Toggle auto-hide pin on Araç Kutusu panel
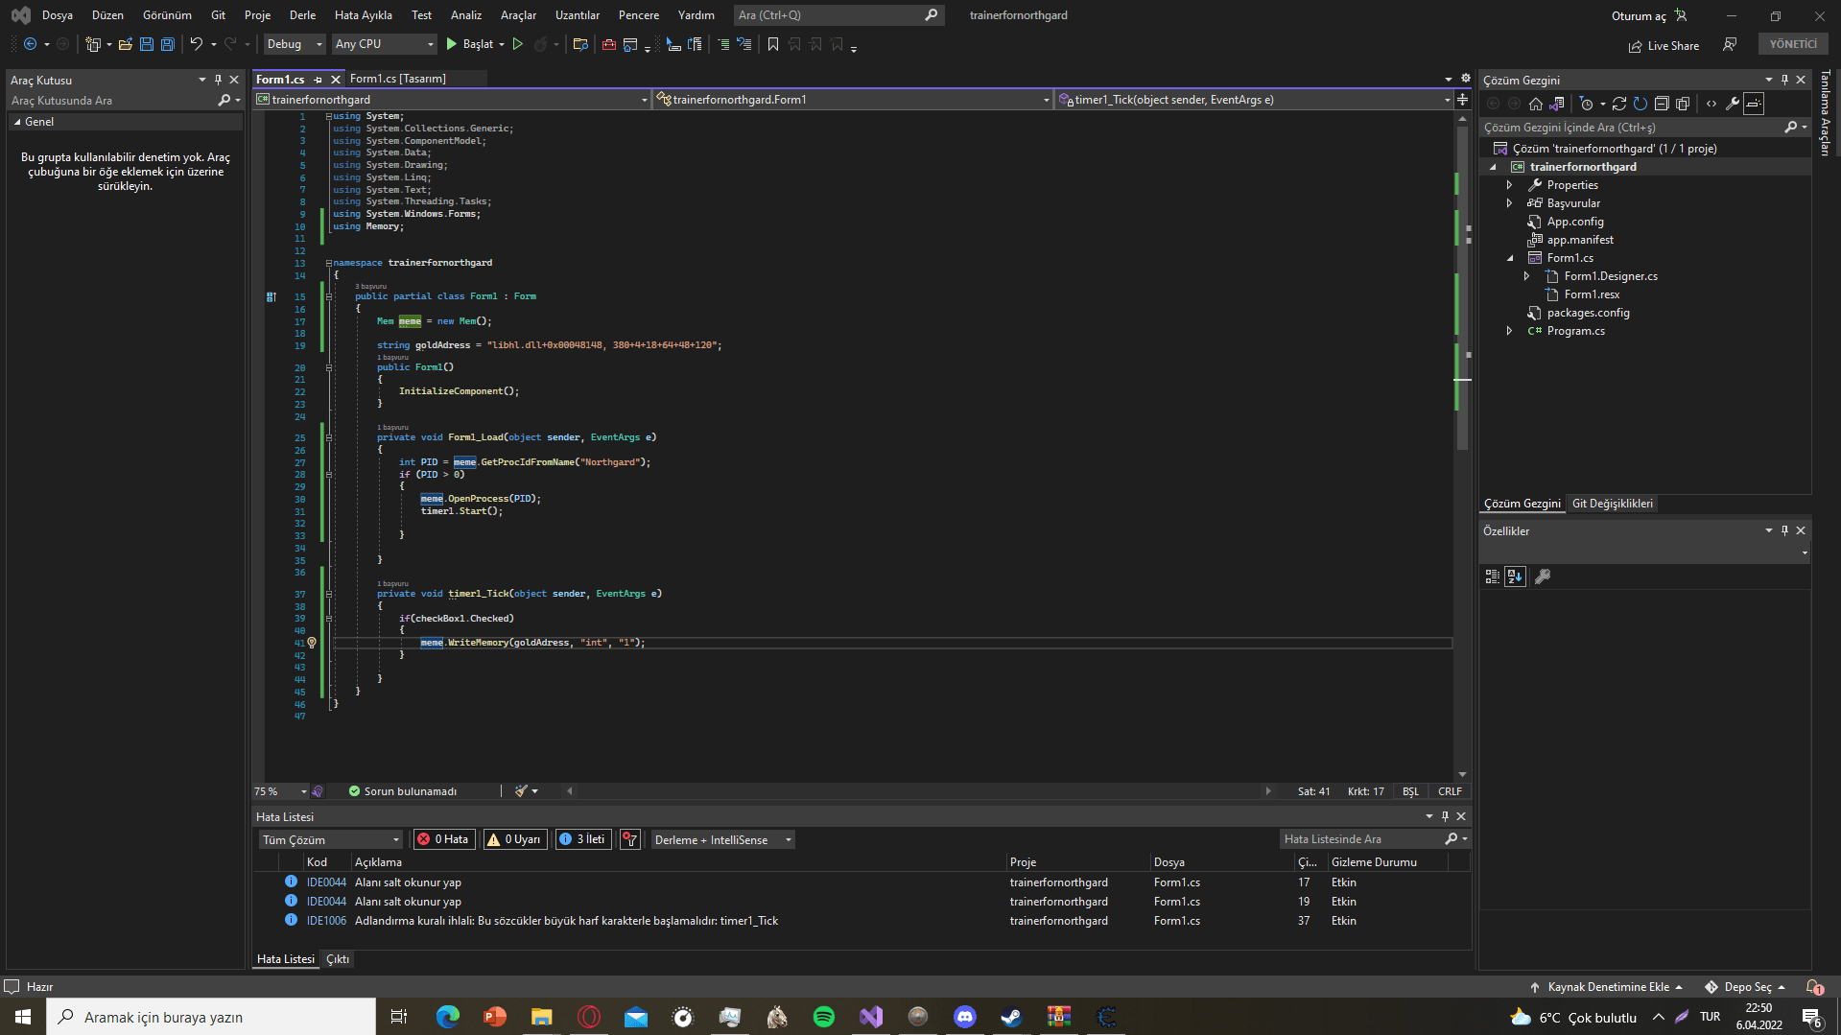This screenshot has width=1841, height=1035. pyautogui.click(x=219, y=80)
